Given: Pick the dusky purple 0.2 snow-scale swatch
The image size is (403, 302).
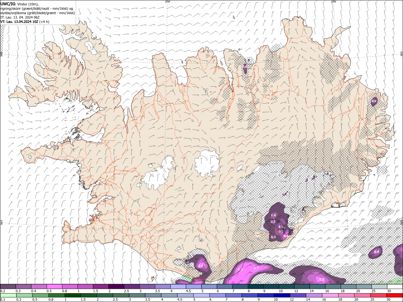Looking at the screenshot, I should [8, 287].
